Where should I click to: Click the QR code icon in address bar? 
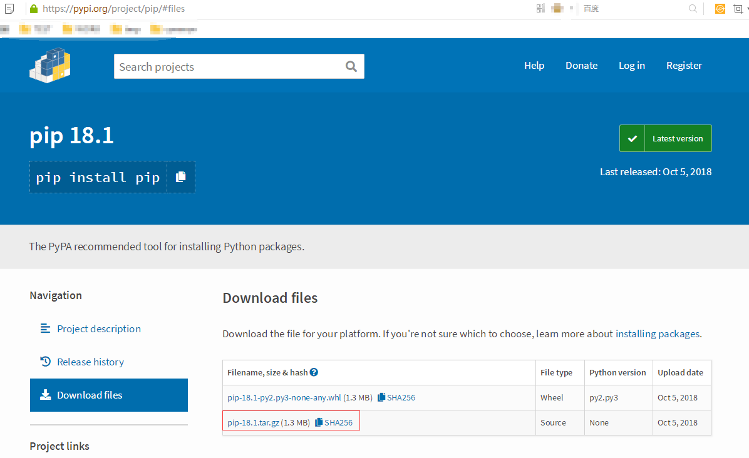(540, 8)
